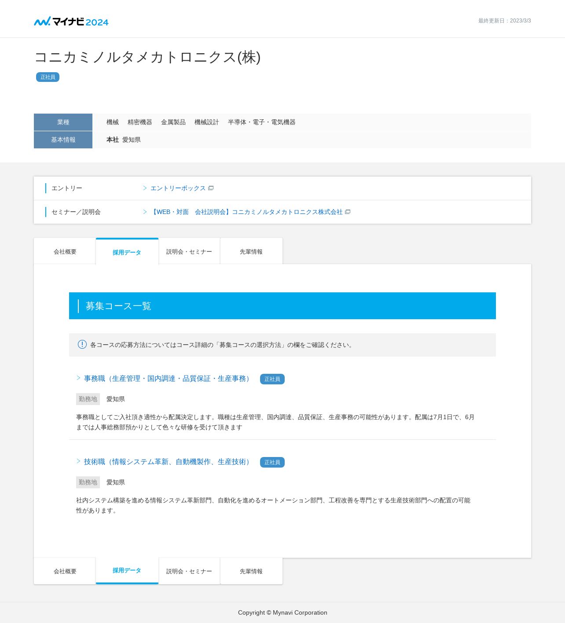This screenshot has height=623, width=565.
Task: Switch to bottom 会社概要 tab
Action: pyautogui.click(x=65, y=571)
